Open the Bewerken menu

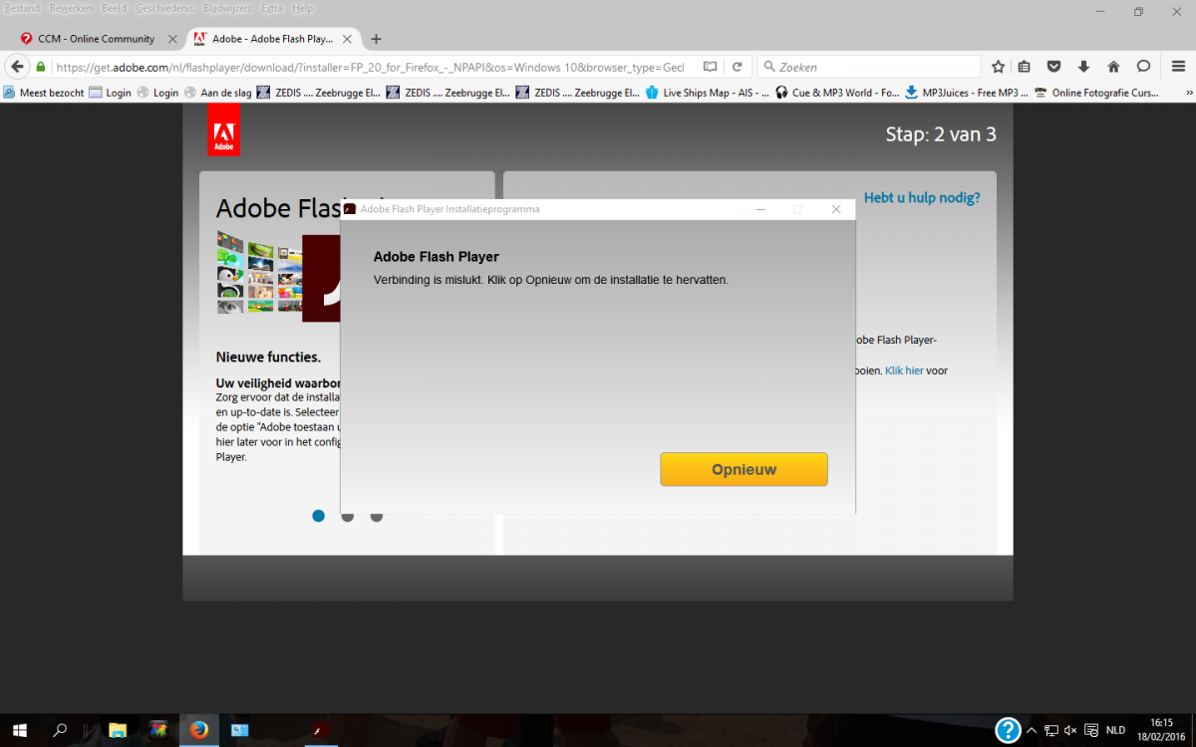pos(72,8)
